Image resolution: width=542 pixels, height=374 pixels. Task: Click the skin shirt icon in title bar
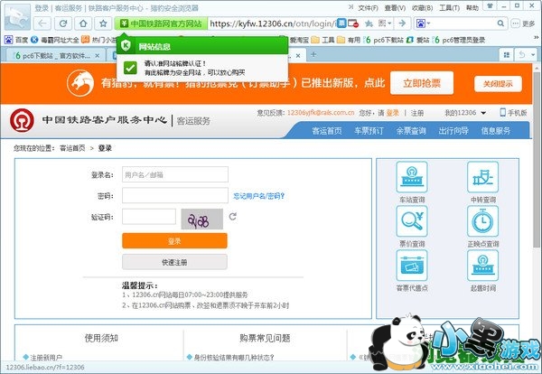tap(491, 6)
